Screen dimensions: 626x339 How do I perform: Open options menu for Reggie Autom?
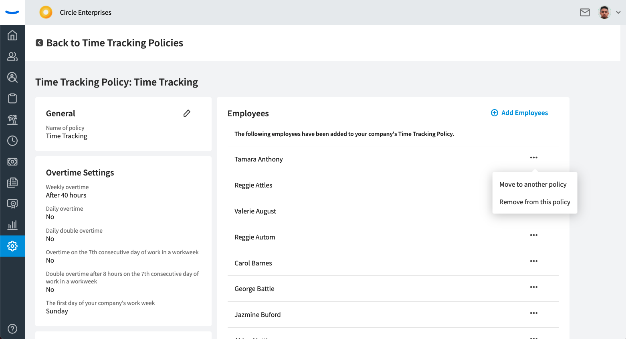click(534, 235)
